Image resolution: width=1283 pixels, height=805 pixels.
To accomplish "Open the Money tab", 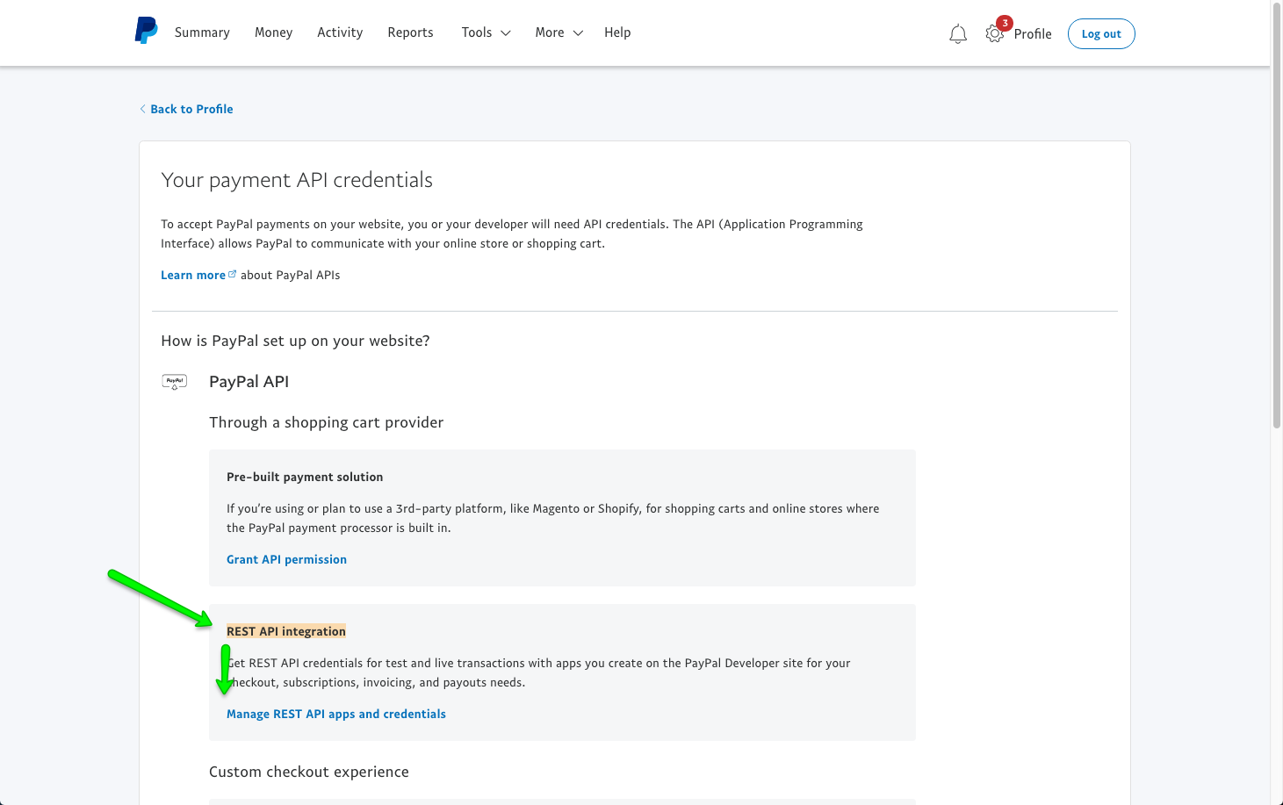I will tap(273, 32).
